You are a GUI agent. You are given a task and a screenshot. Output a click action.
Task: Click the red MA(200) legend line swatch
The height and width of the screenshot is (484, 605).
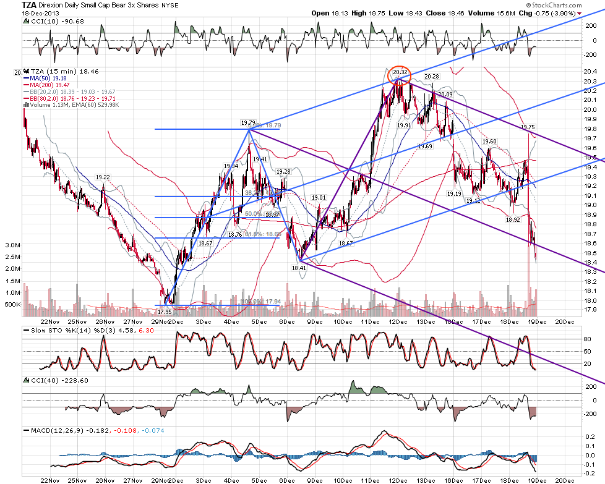[26, 85]
